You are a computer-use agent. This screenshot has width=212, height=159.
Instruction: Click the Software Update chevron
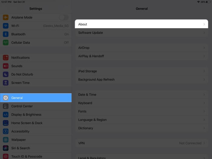click(x=204, y=33)
